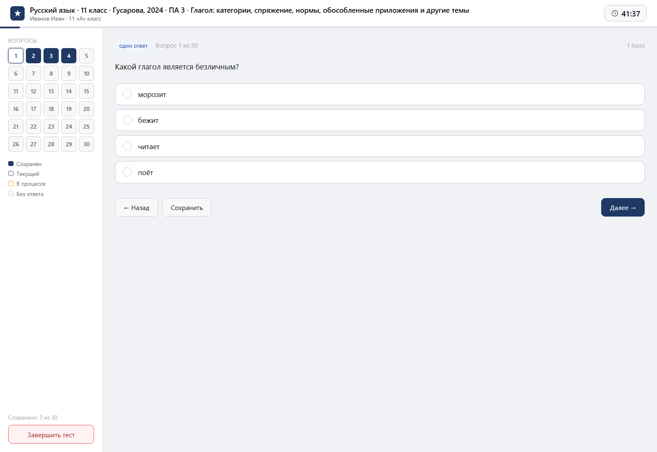The height and width of the screenshot is (452, 657).
Task: Jump to question 12
Action: (x=33, y=91)
